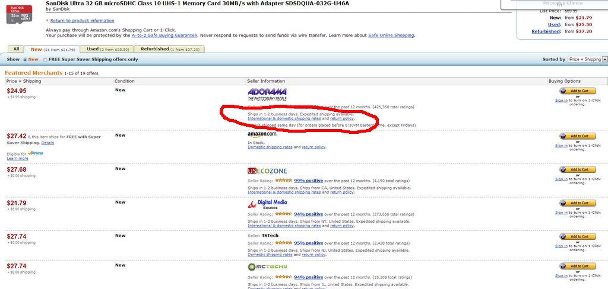Open amazon.com Domestic shipping rates link
The image size is (608, 289).
(x=270, y=147)
